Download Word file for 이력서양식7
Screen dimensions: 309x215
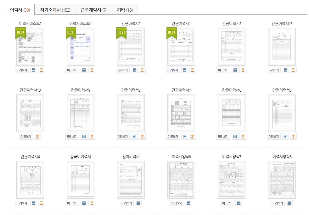[x=239, y=203]
